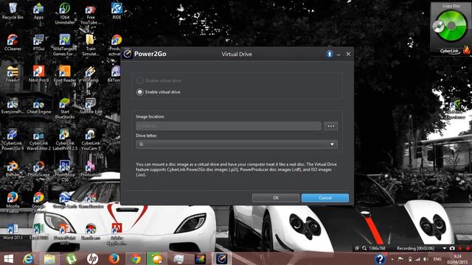The image size is (472, 265).
Task: Minimize the Virtual Drive dialog
Action: click(339, 54)
